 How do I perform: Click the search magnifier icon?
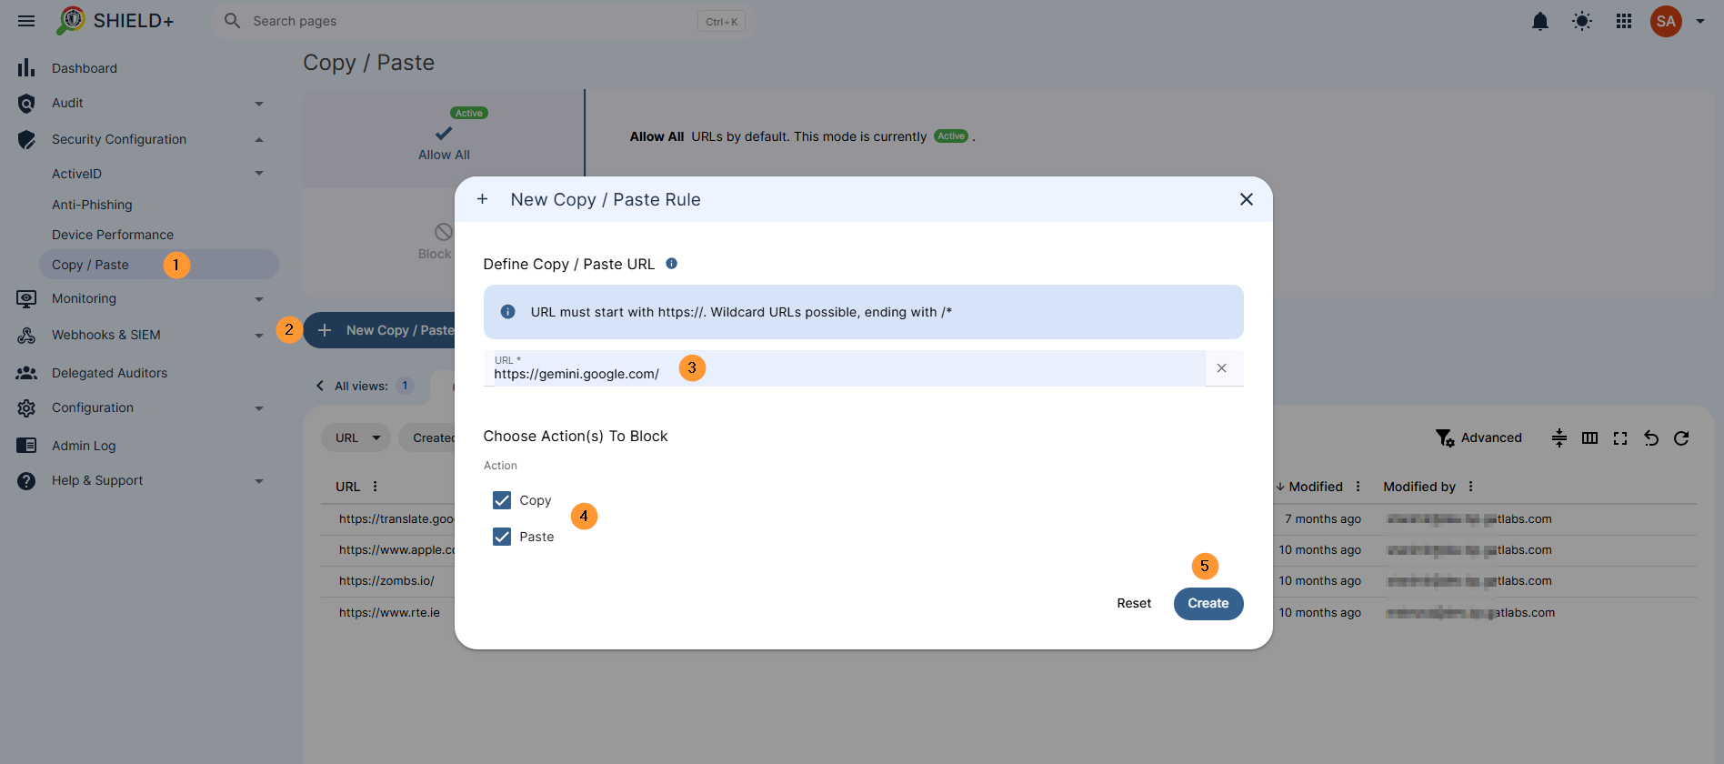[233, 21]
